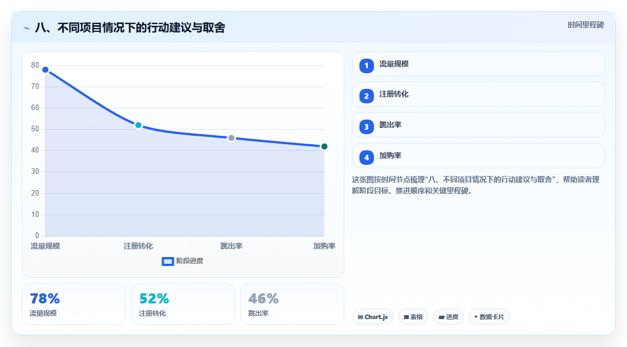Click the lightning icon beside the section title
The width and height of the screenshot is (627, 347).
27,28
